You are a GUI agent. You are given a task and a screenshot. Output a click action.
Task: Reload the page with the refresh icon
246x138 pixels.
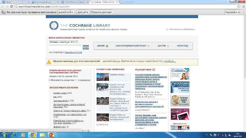[12, 7]
